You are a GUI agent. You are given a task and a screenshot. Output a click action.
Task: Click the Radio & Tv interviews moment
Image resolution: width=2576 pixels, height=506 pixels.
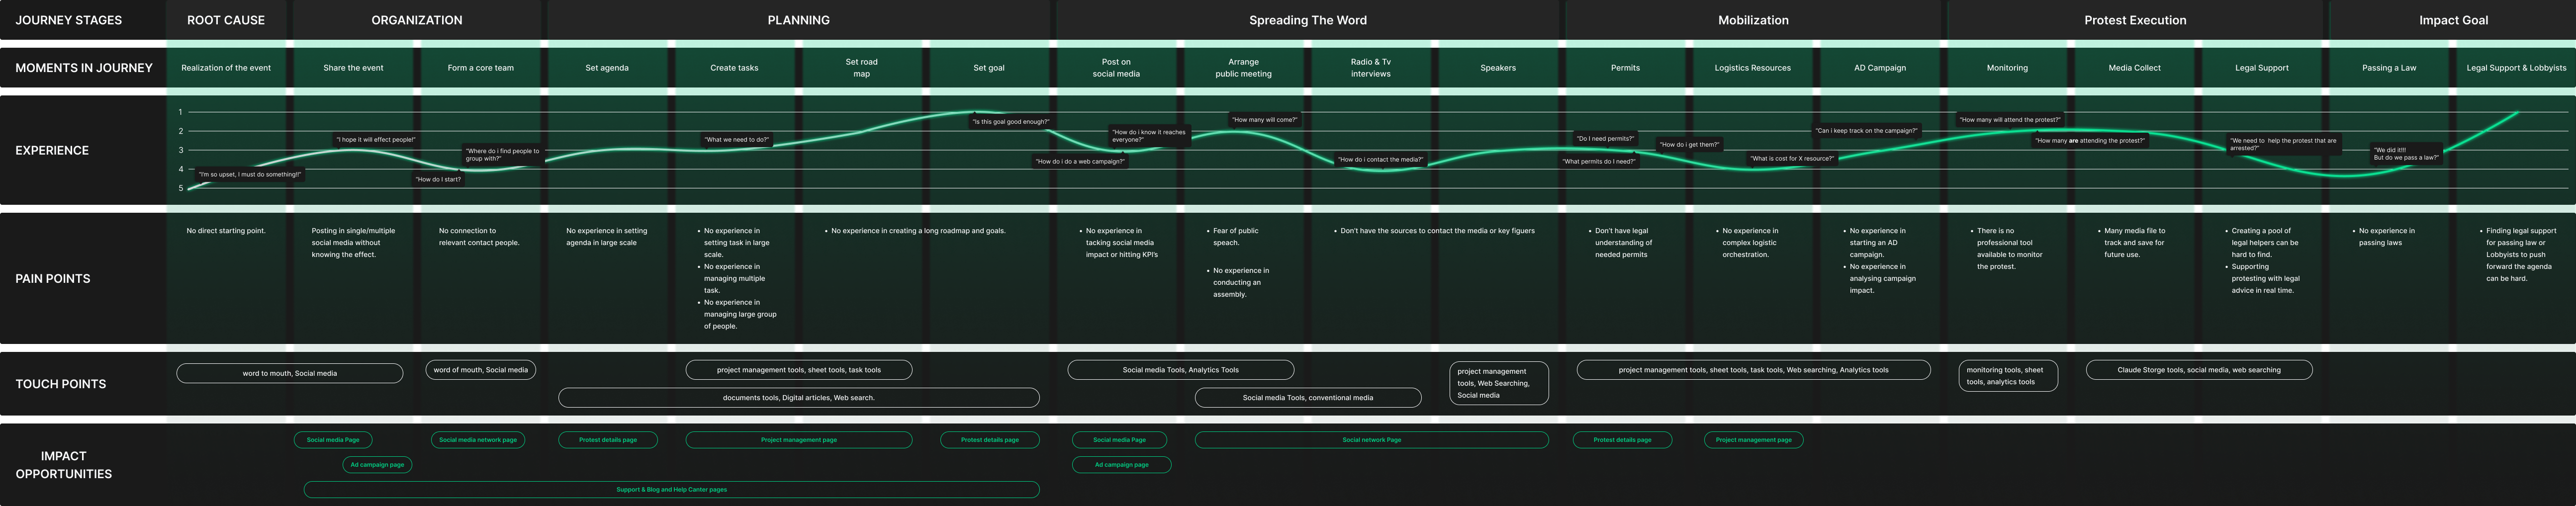click(x=1371, y=68)
